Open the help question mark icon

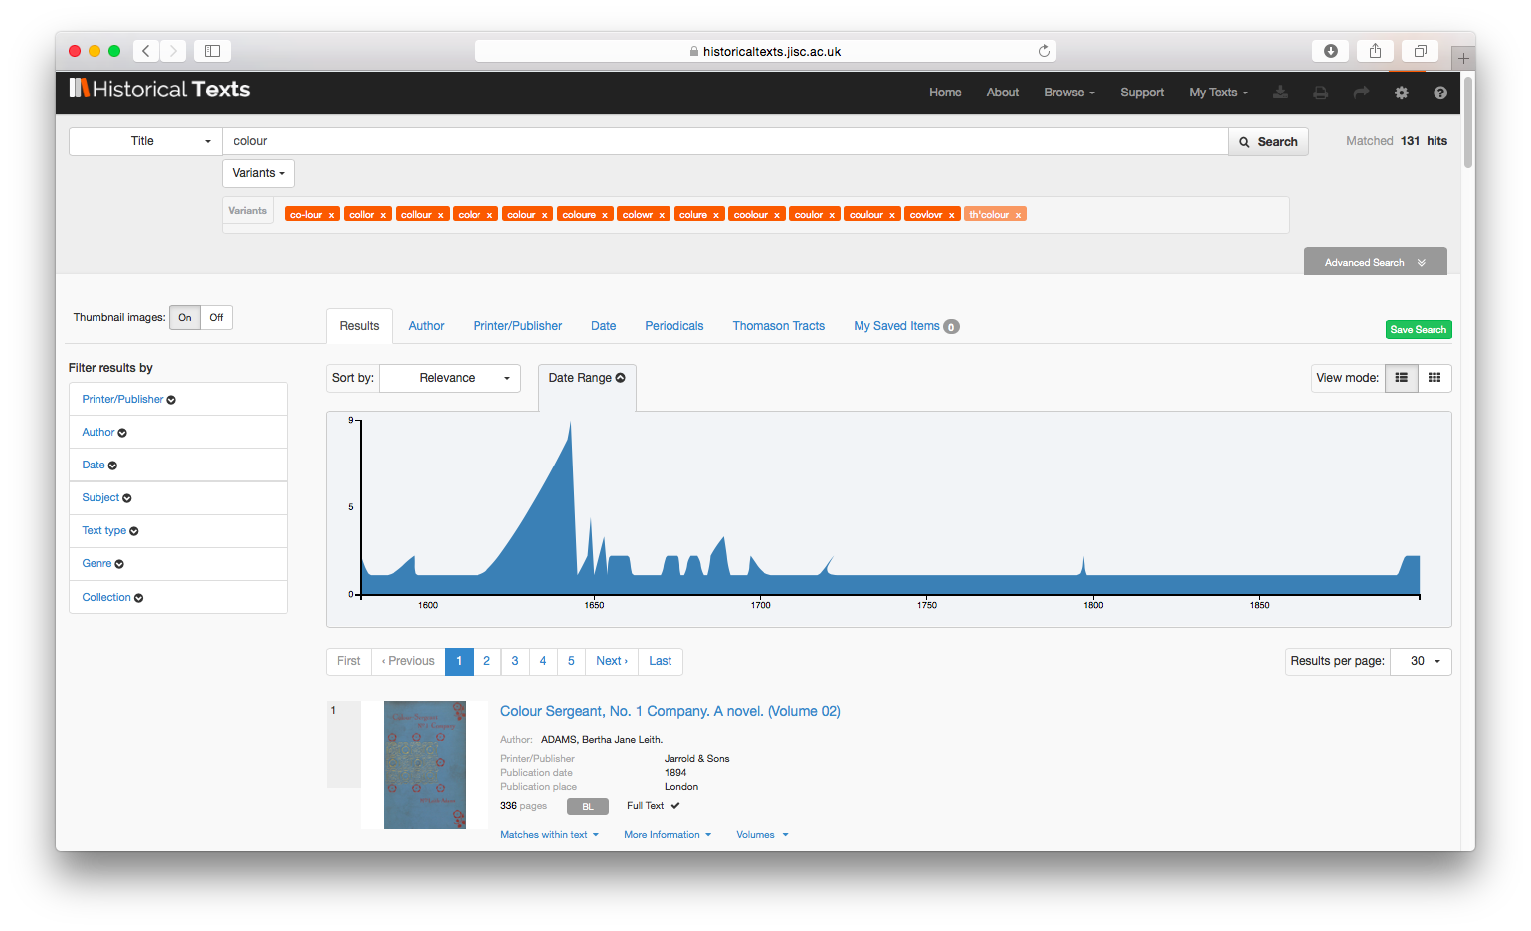(x=1439, y=93)
